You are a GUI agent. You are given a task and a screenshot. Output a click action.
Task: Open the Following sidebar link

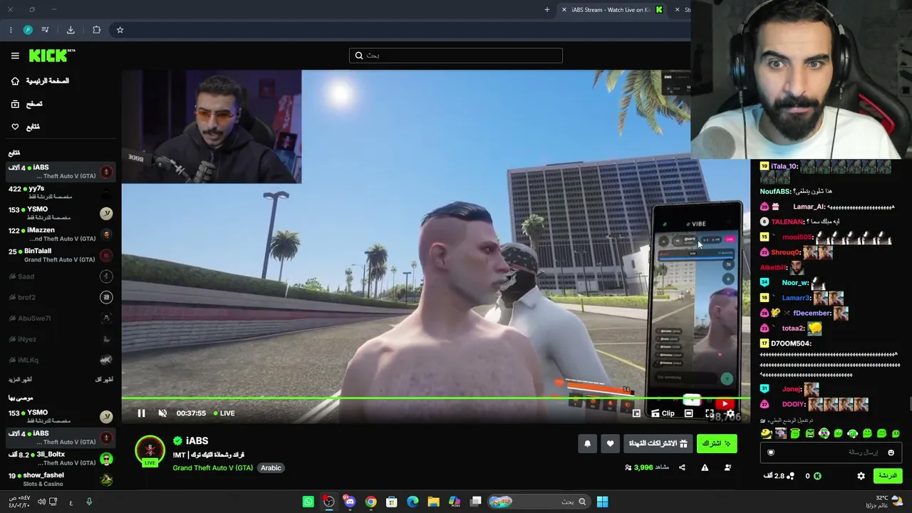25,127
